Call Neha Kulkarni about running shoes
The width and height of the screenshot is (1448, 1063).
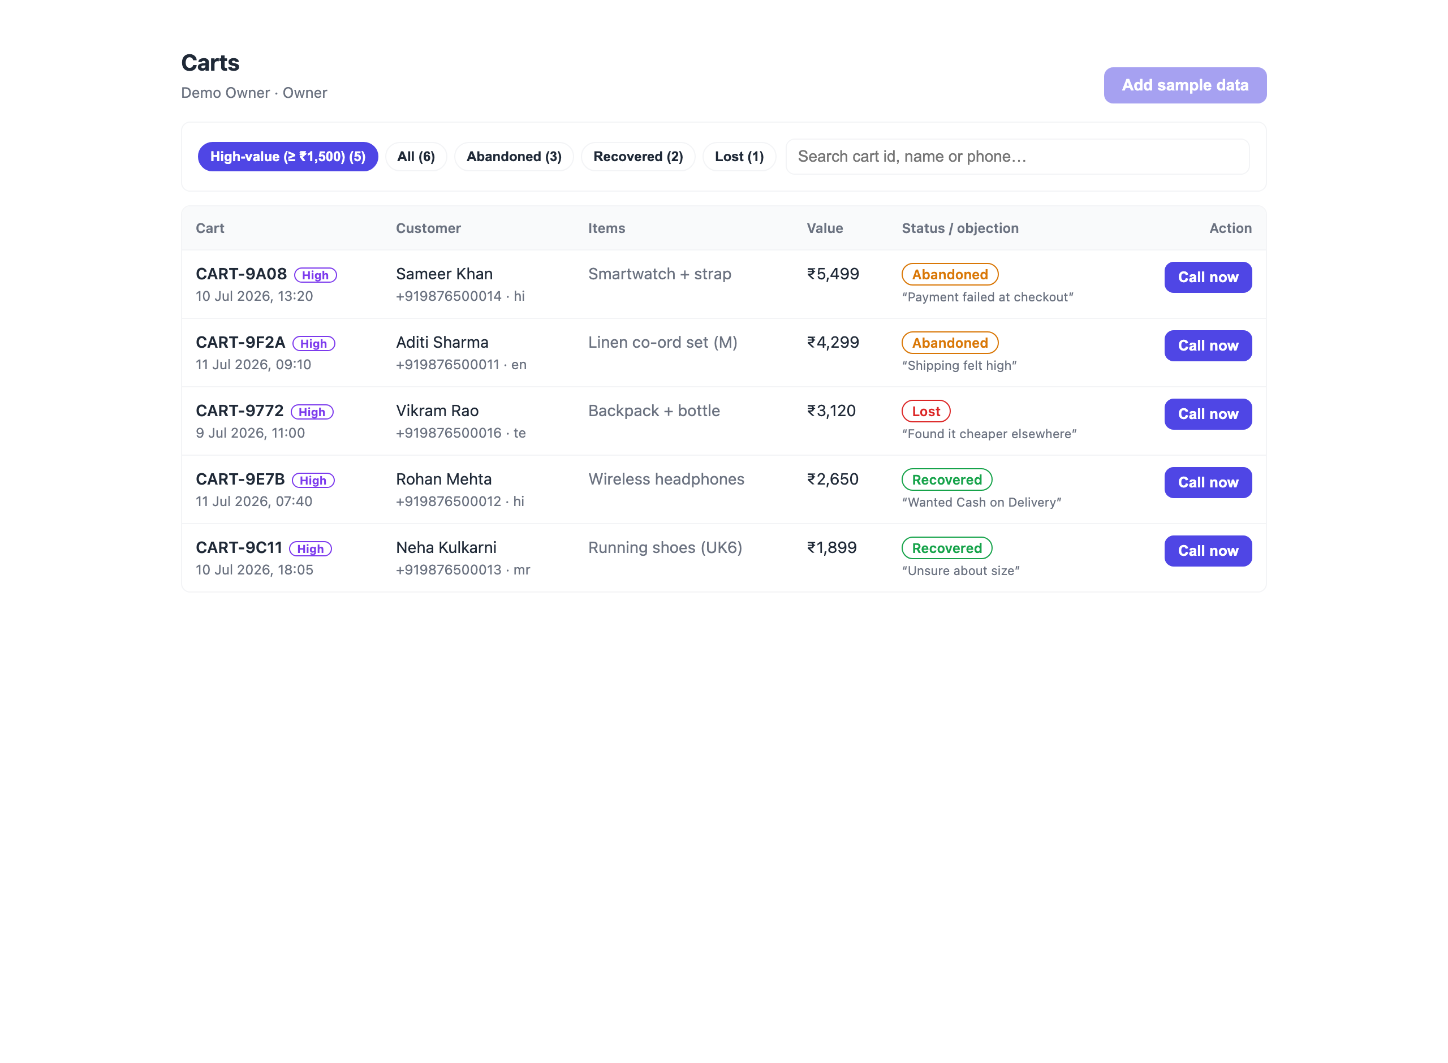point(1208,551)
